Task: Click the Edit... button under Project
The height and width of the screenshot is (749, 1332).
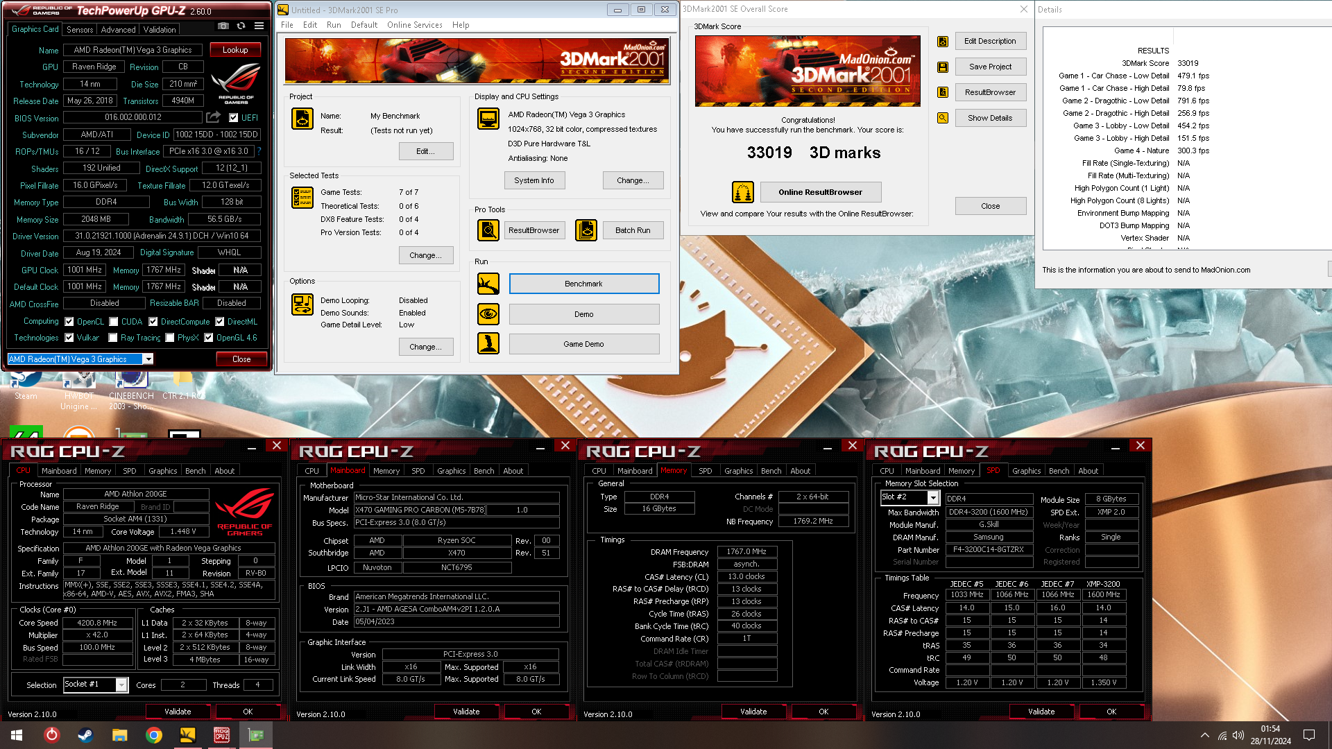Action: click(x=426, y=151)
